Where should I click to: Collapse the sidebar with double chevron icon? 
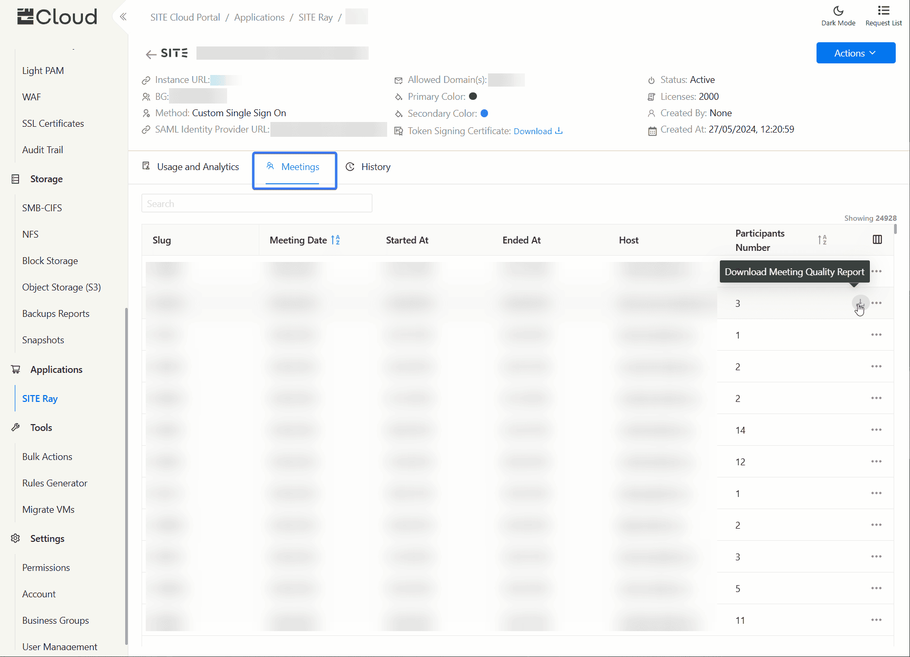123,17
